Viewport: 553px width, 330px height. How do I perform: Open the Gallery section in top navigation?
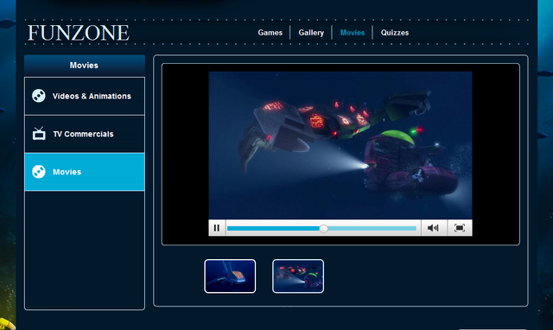(311, 33)
